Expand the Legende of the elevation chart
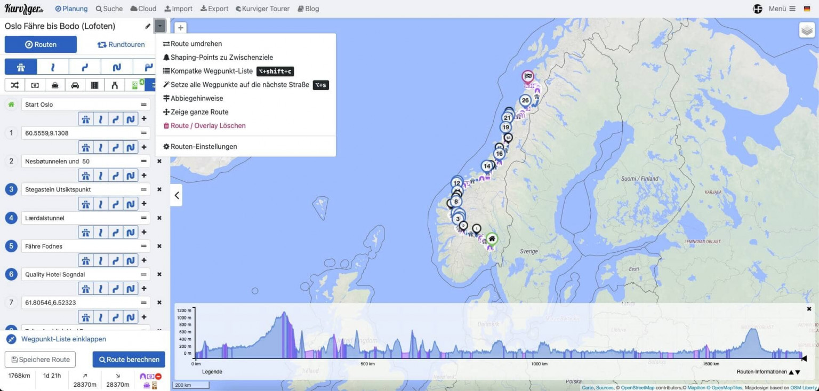This screenshot has height=391, width=819. tap(212, 372)
